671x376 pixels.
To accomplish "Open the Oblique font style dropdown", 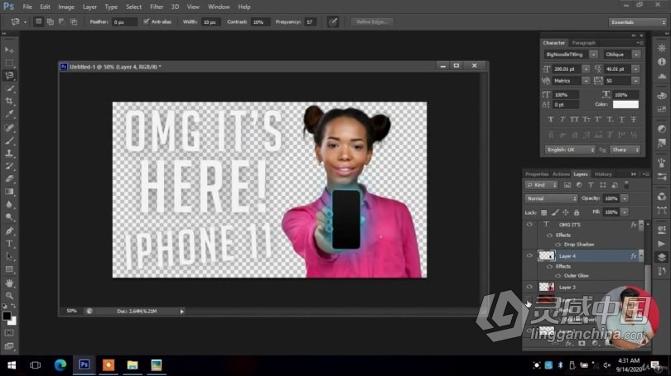I will [x=636, y=55].
